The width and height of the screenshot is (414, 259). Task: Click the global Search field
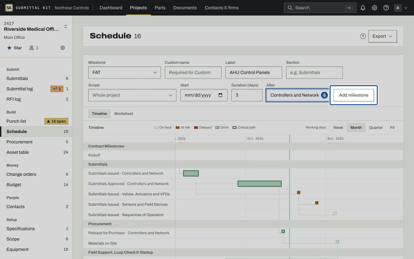tap(320, 8)
